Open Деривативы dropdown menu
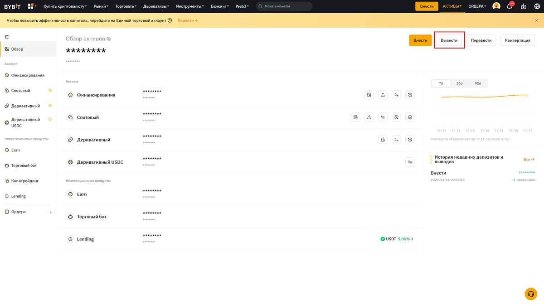The height and width of the screenshot is (307, 544). pyautogui.click(x=156, y=6)
